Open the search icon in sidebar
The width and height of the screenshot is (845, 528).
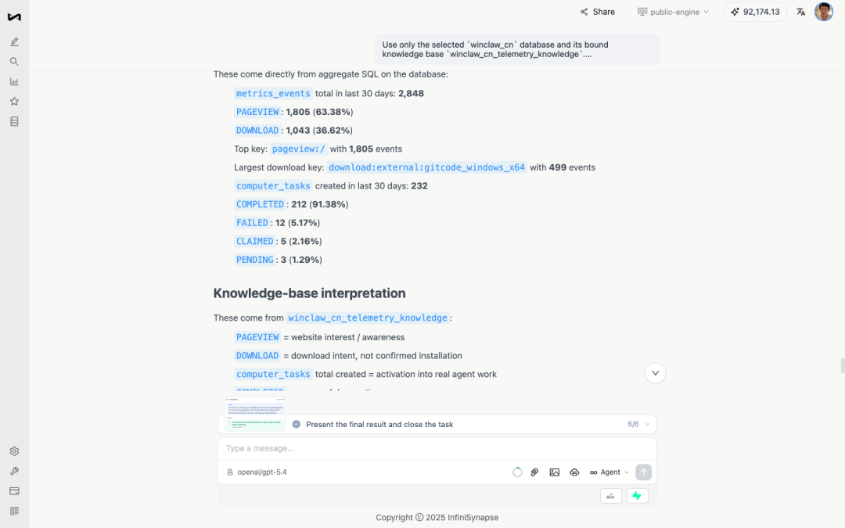point(15,62)
